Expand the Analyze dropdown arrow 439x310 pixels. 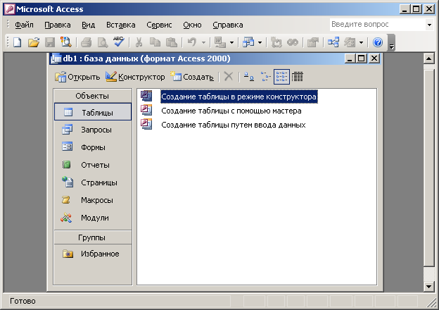(260, 42)
